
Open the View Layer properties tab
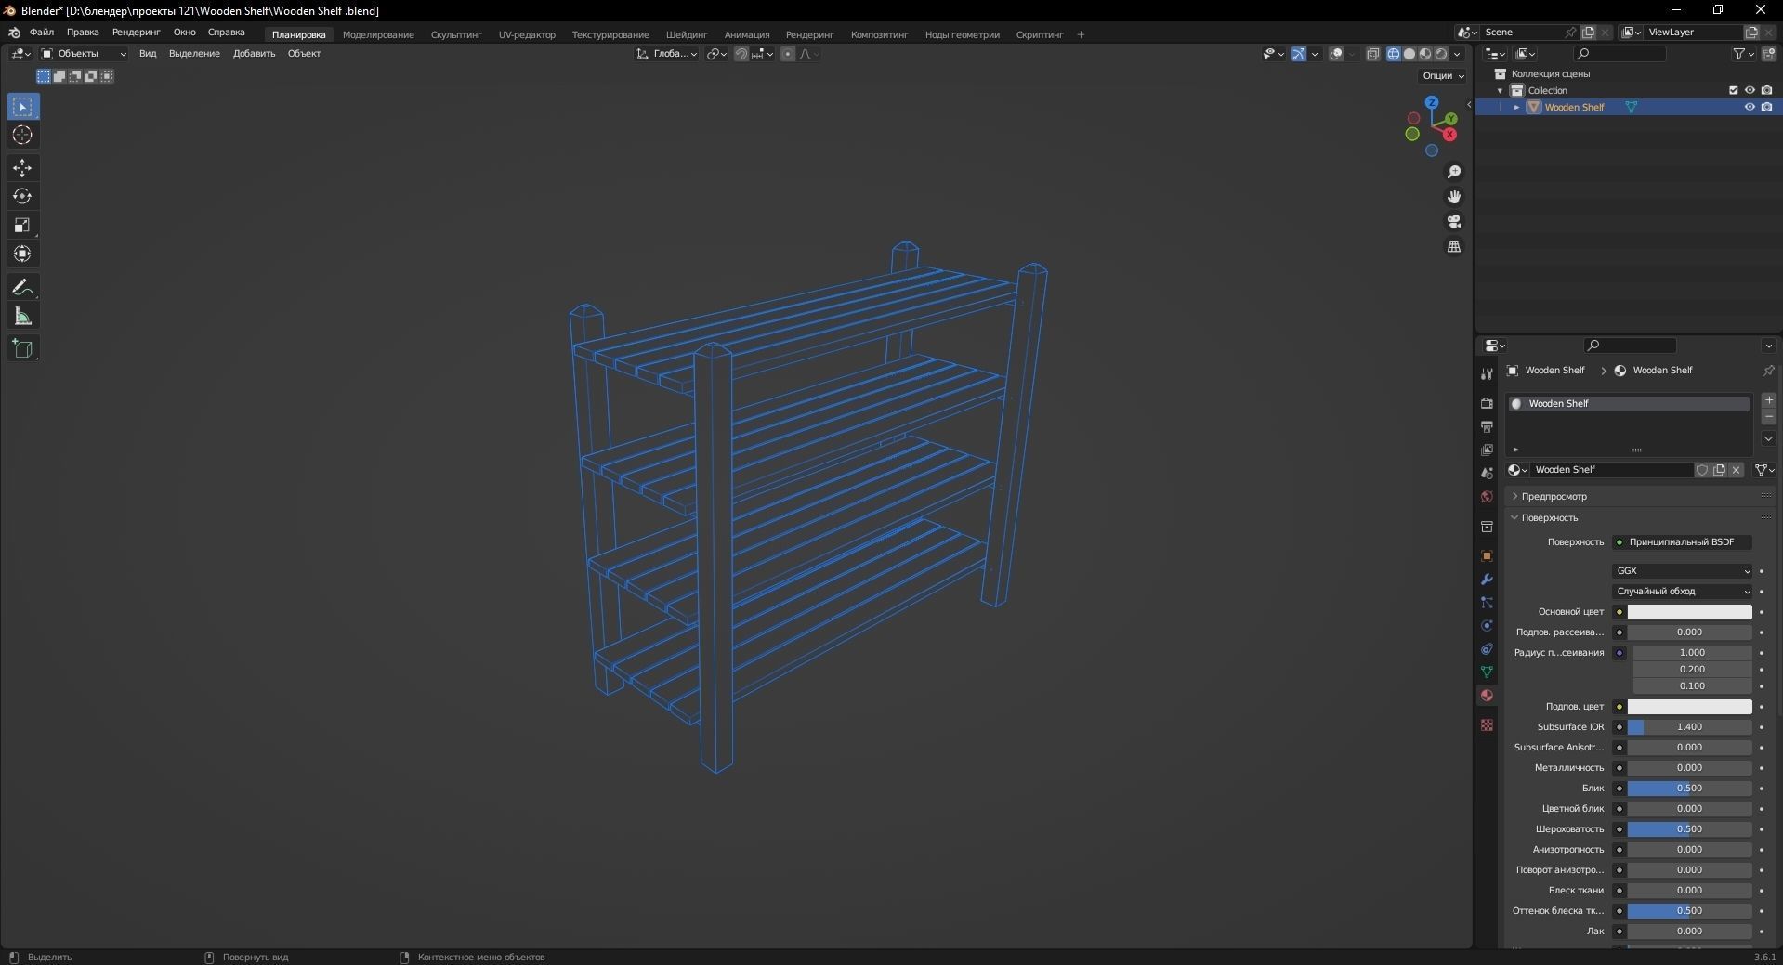[1487, 450]
